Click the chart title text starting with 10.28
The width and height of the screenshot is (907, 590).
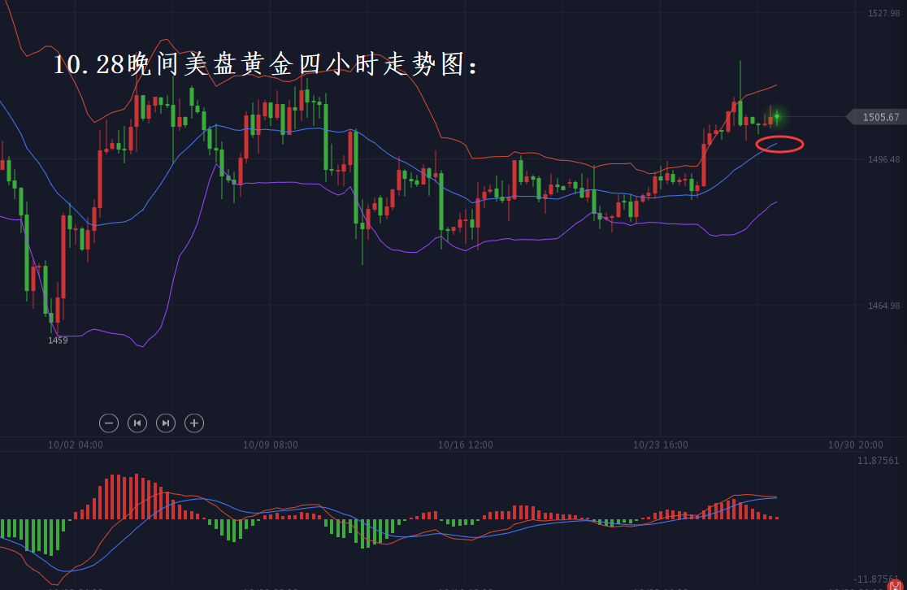click(266, 65)
